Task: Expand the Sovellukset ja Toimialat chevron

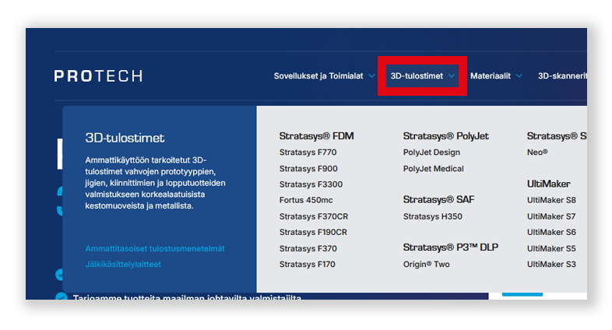Action: 371,76
